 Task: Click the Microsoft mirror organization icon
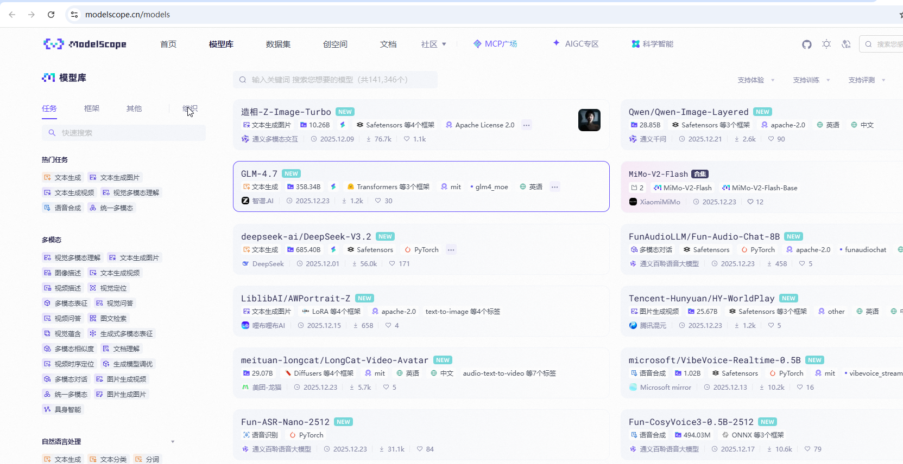pyautogui.click(x=633, y=387)
